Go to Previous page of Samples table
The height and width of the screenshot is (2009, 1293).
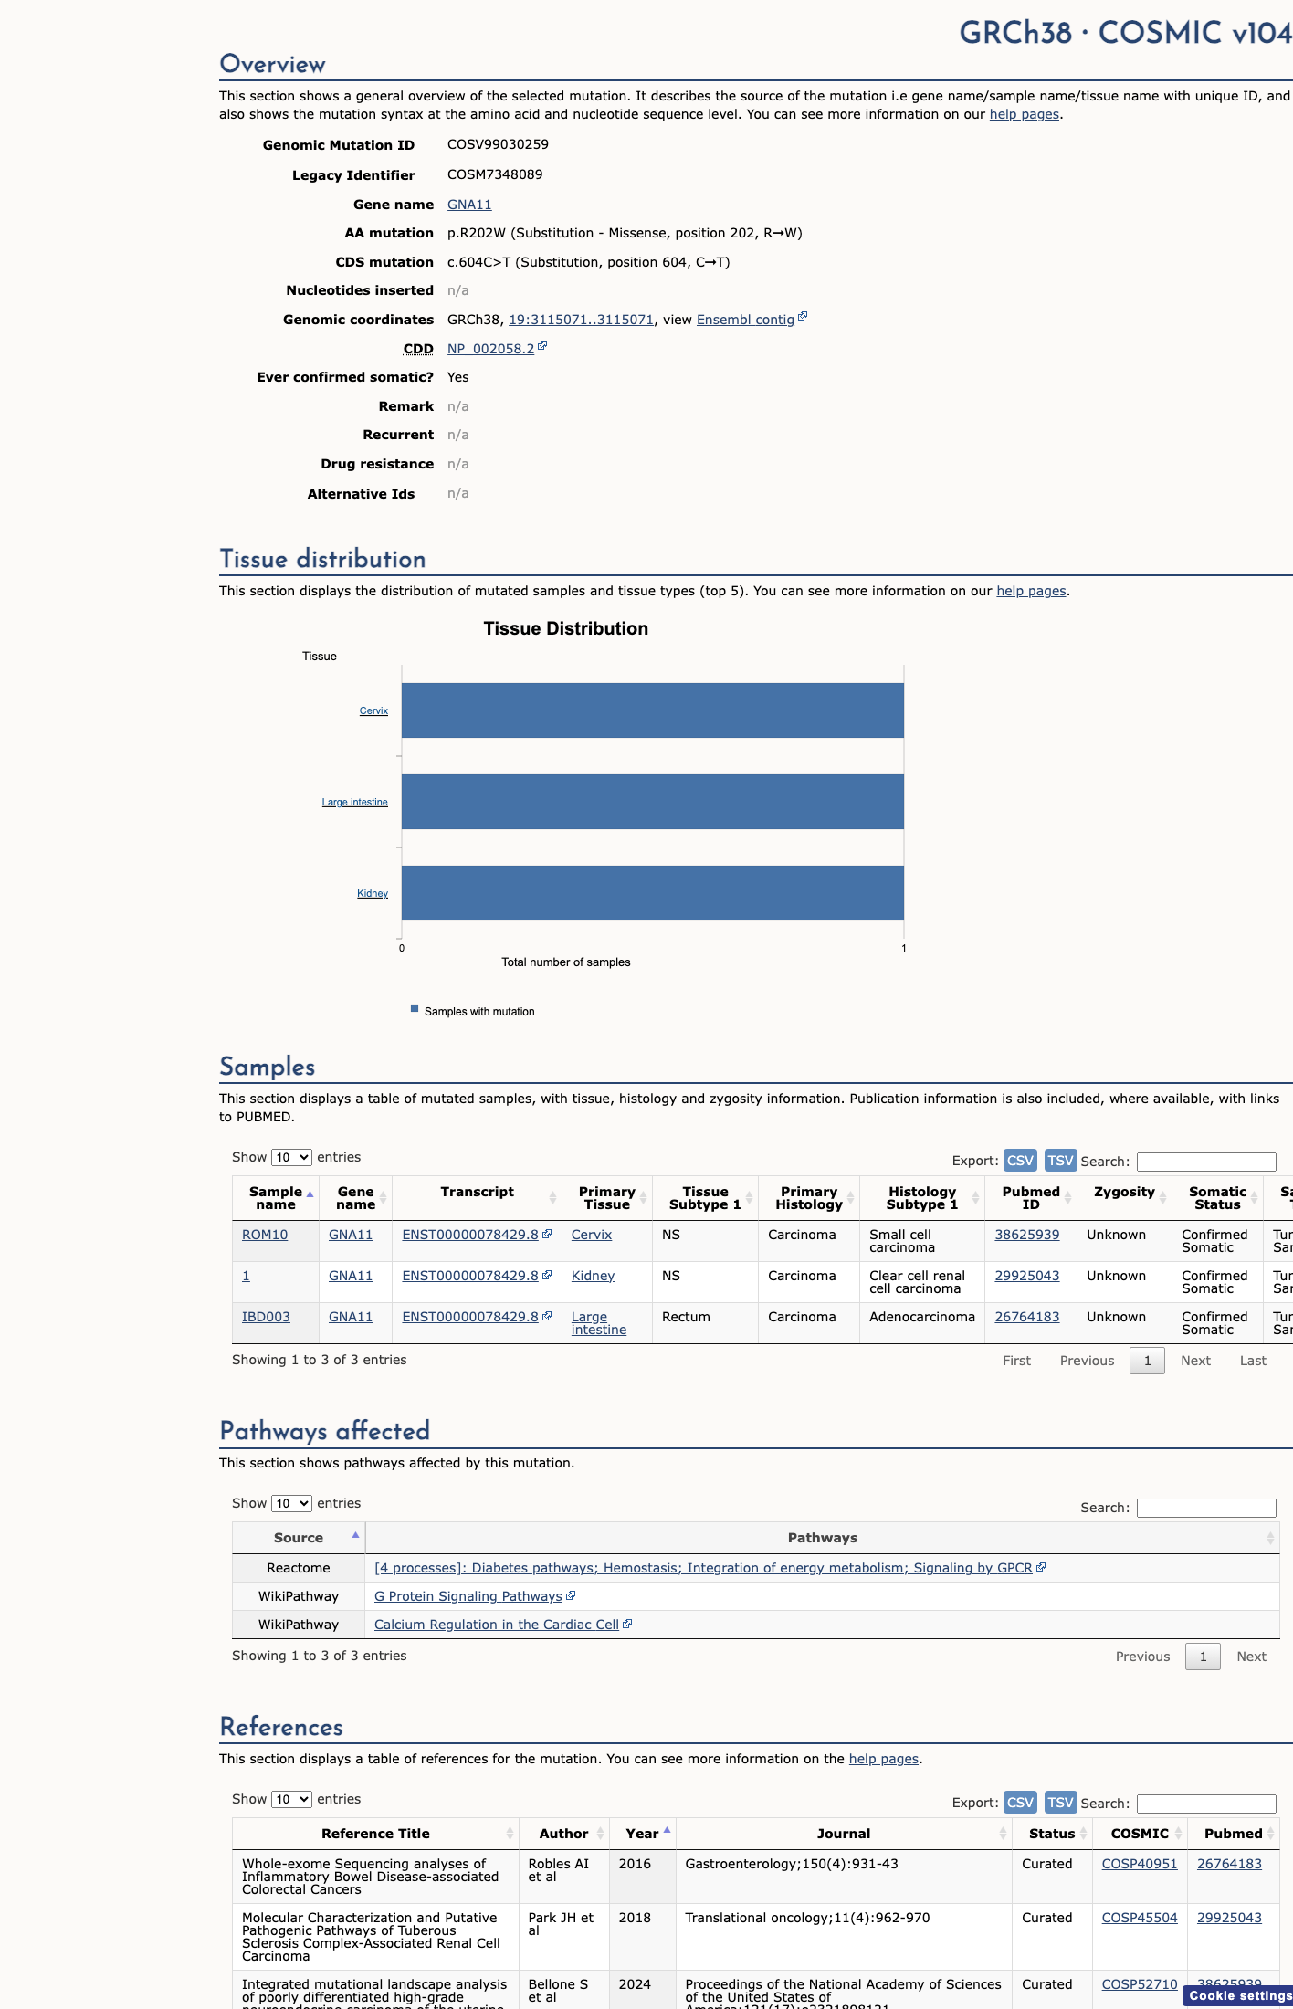(x=1087, y=1361)
